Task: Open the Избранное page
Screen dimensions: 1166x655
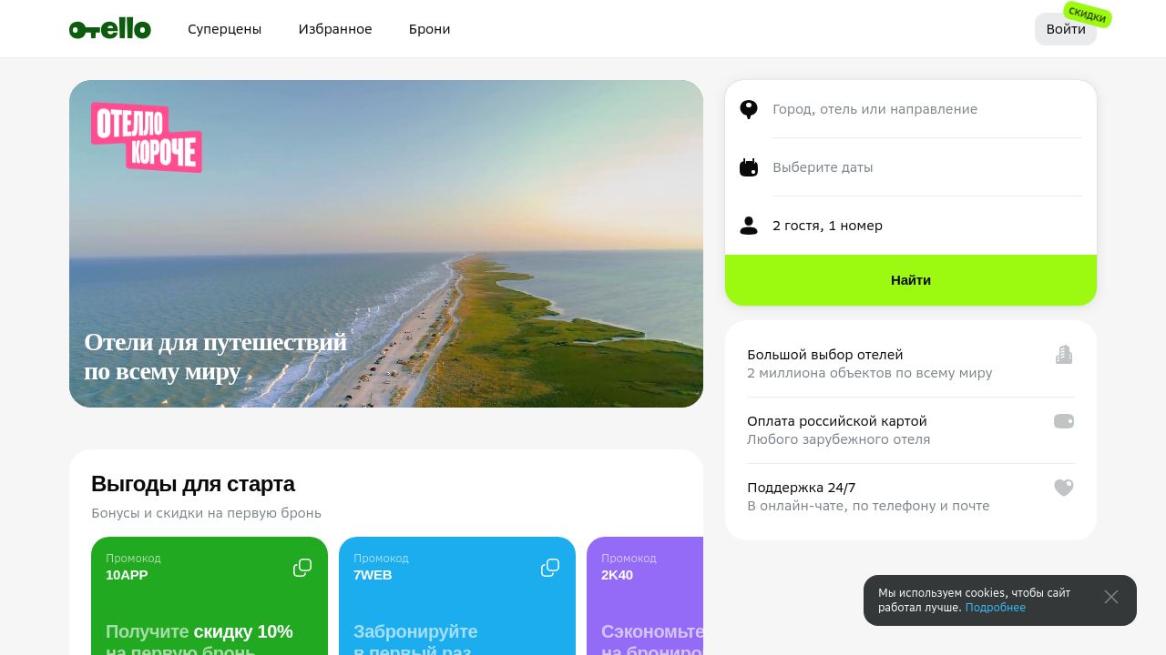Action: click(x=335, y=29)
